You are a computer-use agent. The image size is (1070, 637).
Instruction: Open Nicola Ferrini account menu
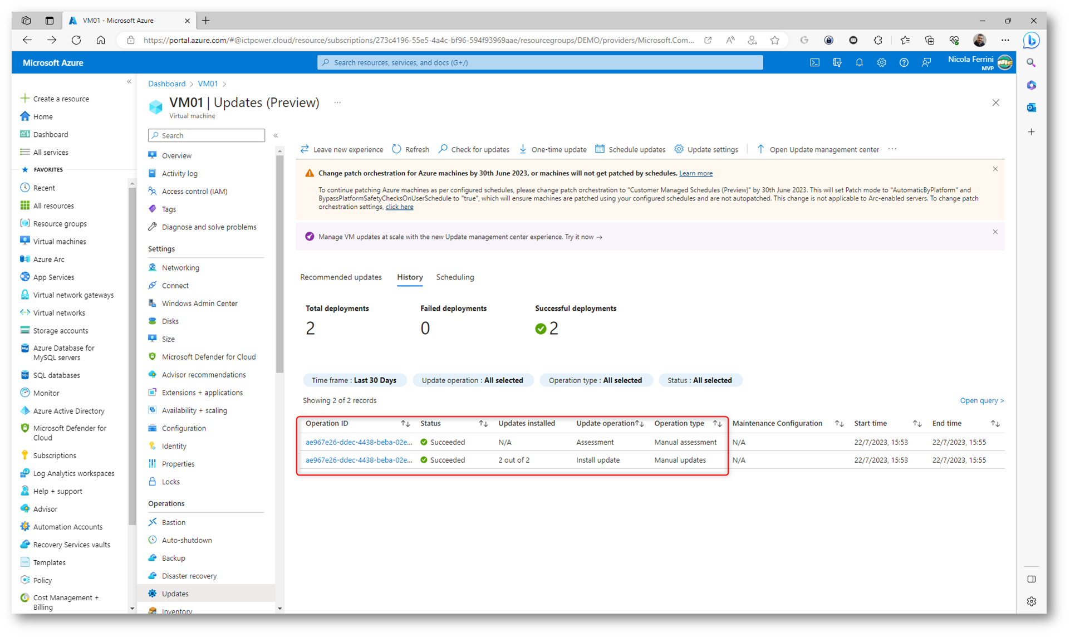pyautogui.click(x=980, y=63)
